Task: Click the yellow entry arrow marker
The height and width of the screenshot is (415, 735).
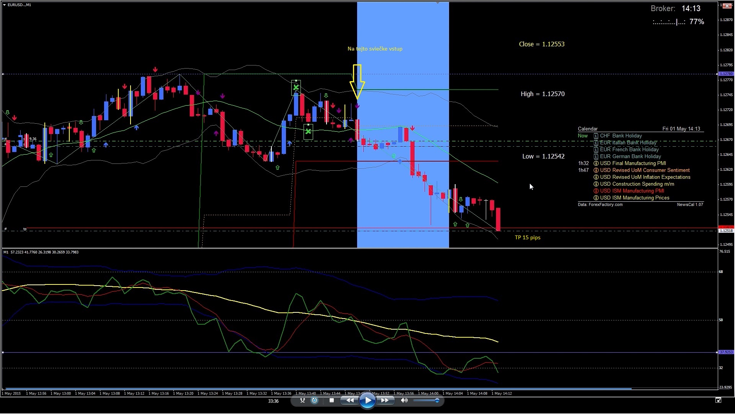Action: pyautogui.click(x=357, y=82)
